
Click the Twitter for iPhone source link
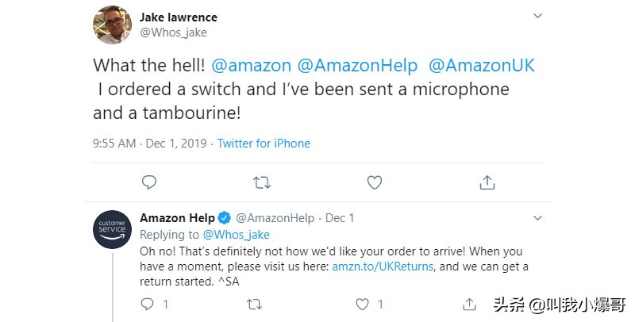(x=264, y=144)
